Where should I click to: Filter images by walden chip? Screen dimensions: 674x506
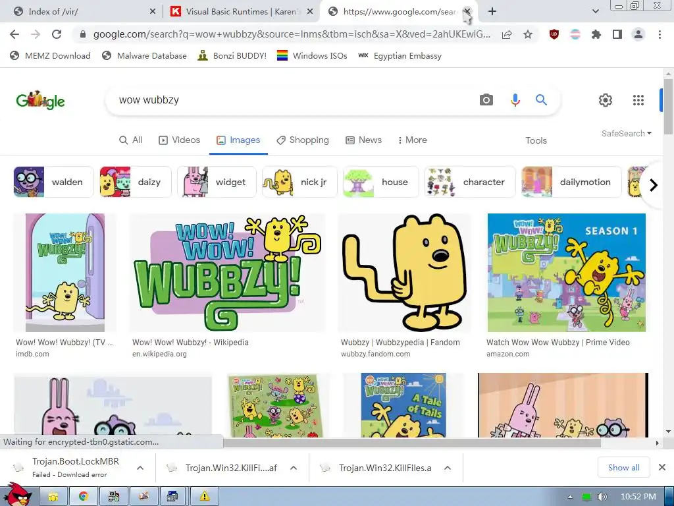(x=54, y=182)
